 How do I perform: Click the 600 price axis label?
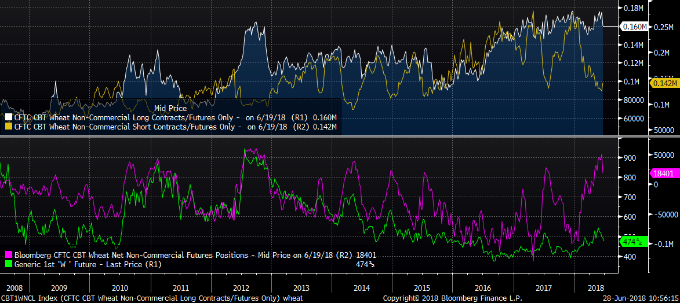[630, 217]
